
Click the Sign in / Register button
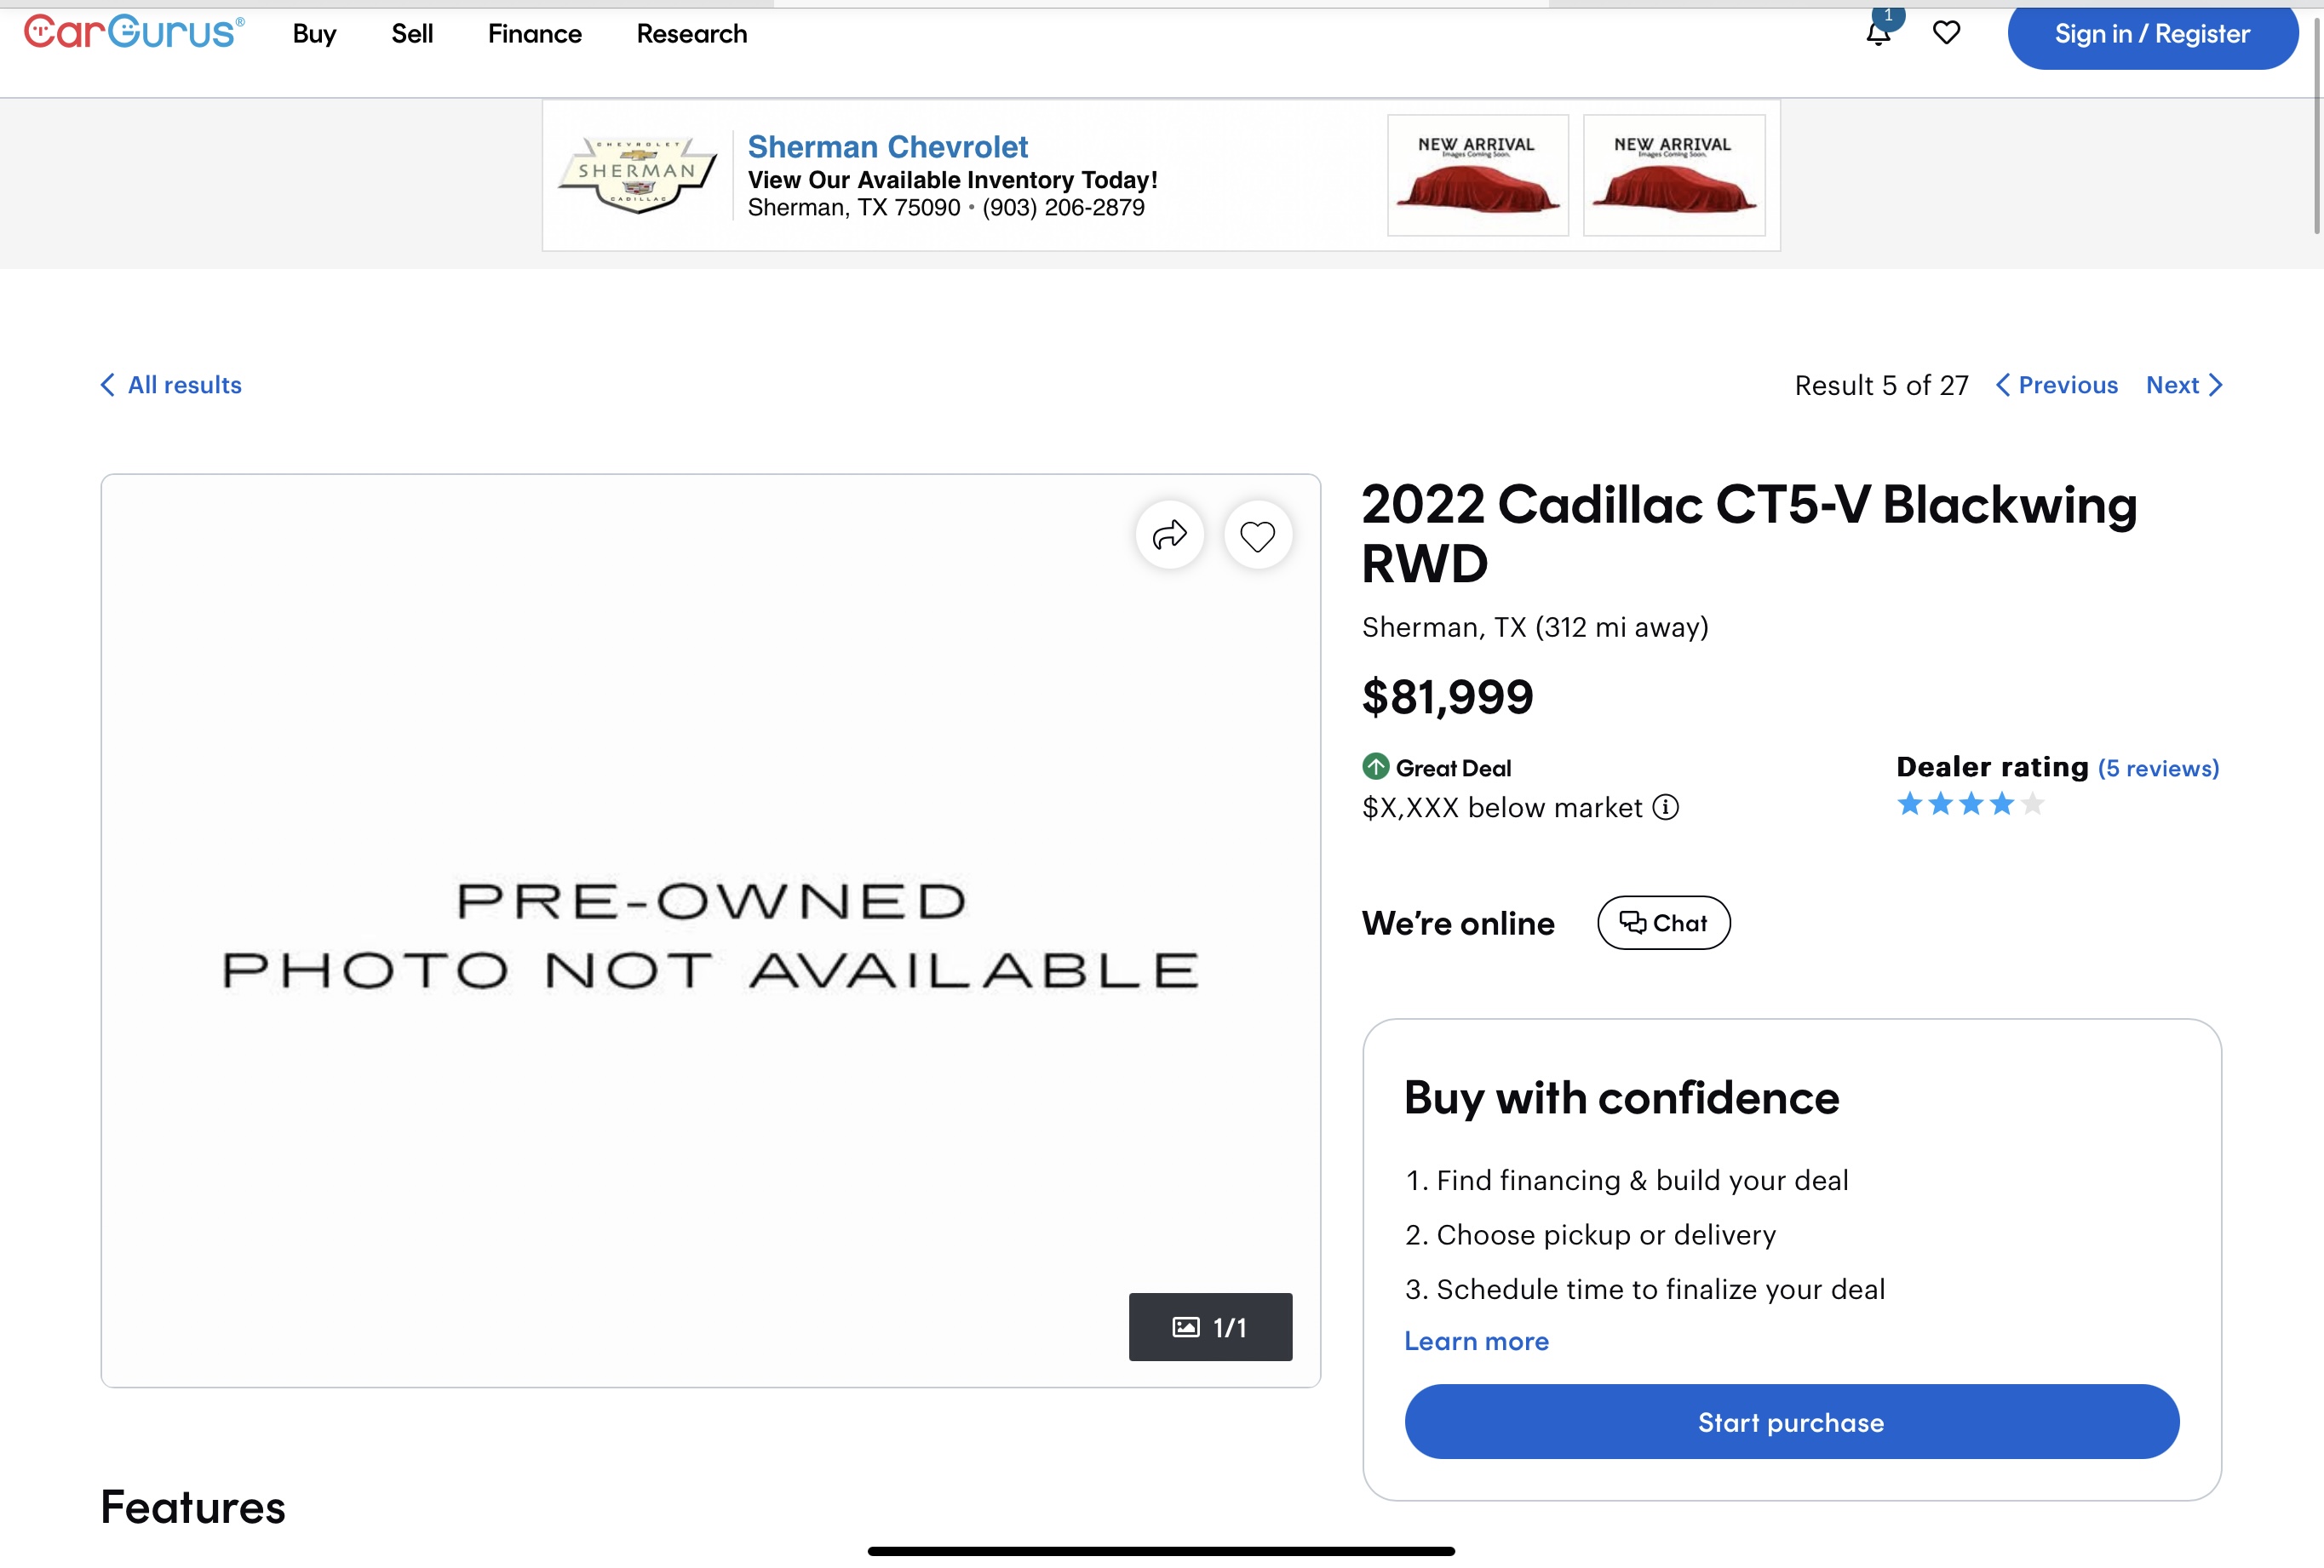pyautogui.click(x=2152, y=34)
